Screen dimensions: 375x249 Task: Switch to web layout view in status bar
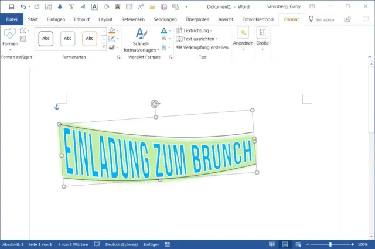298,244
